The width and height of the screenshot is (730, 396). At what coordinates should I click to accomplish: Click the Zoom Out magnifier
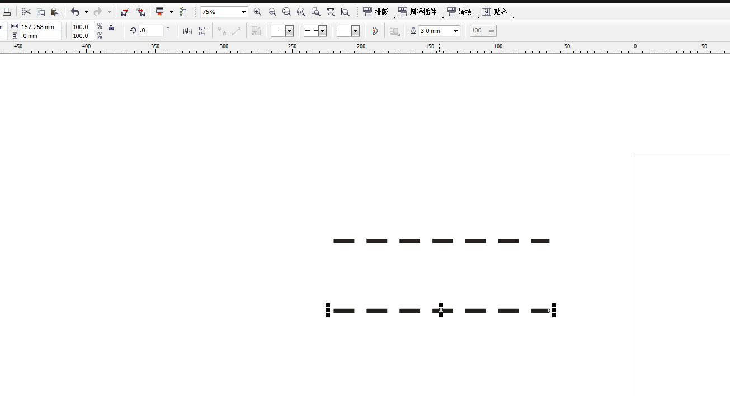pos(272,12)
